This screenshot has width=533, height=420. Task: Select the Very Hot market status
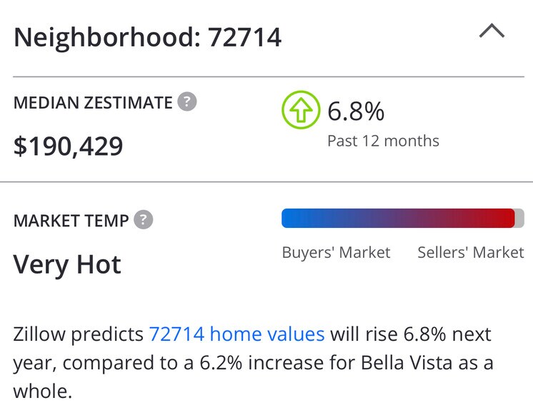point(68,265)
